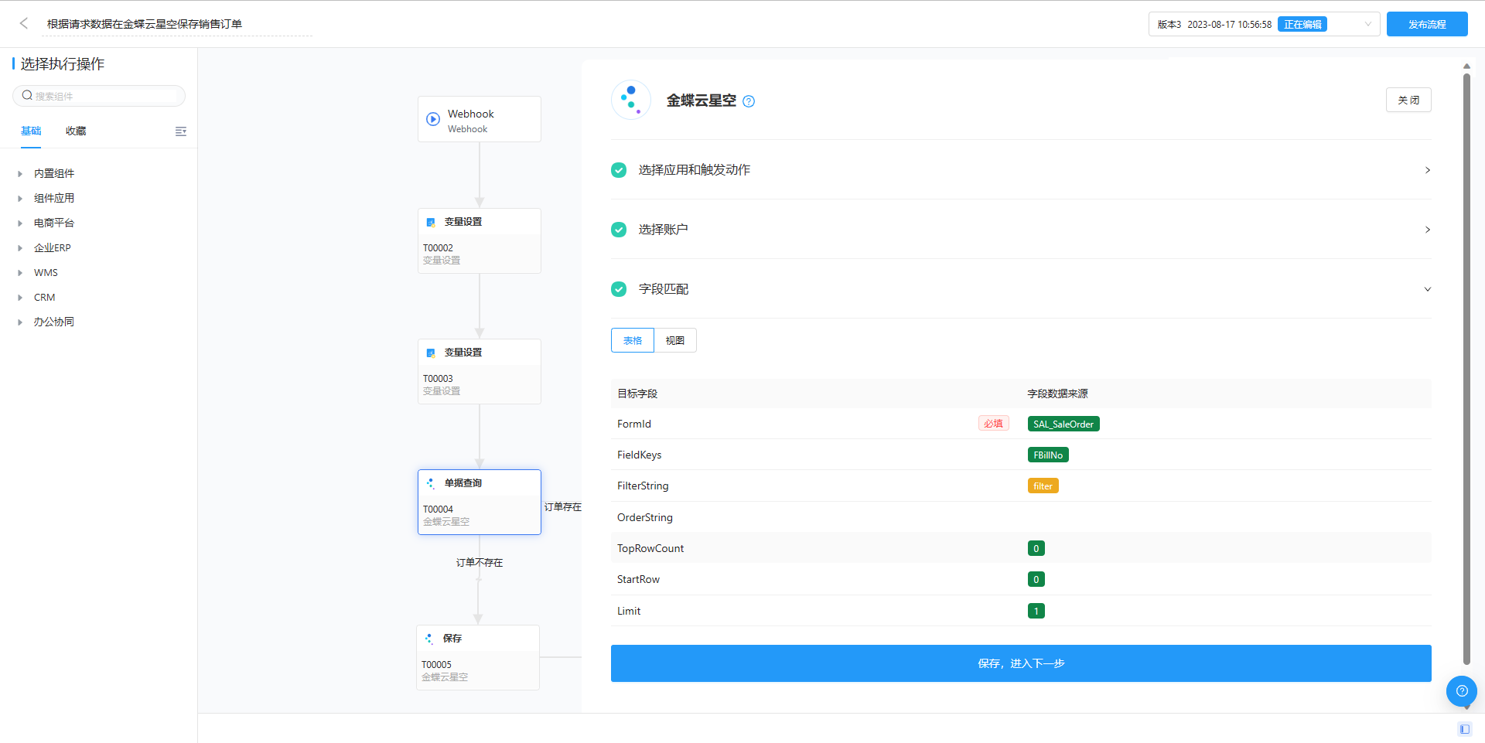Screen dimensions: 1485x743
Task: Collapse the 字段匹配 section arrow
Action: coord(1428,289)
